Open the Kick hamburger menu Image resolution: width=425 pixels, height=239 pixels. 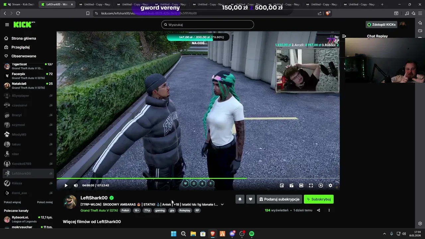pos(7,25)
